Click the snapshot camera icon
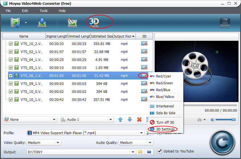 pos(200,120)
